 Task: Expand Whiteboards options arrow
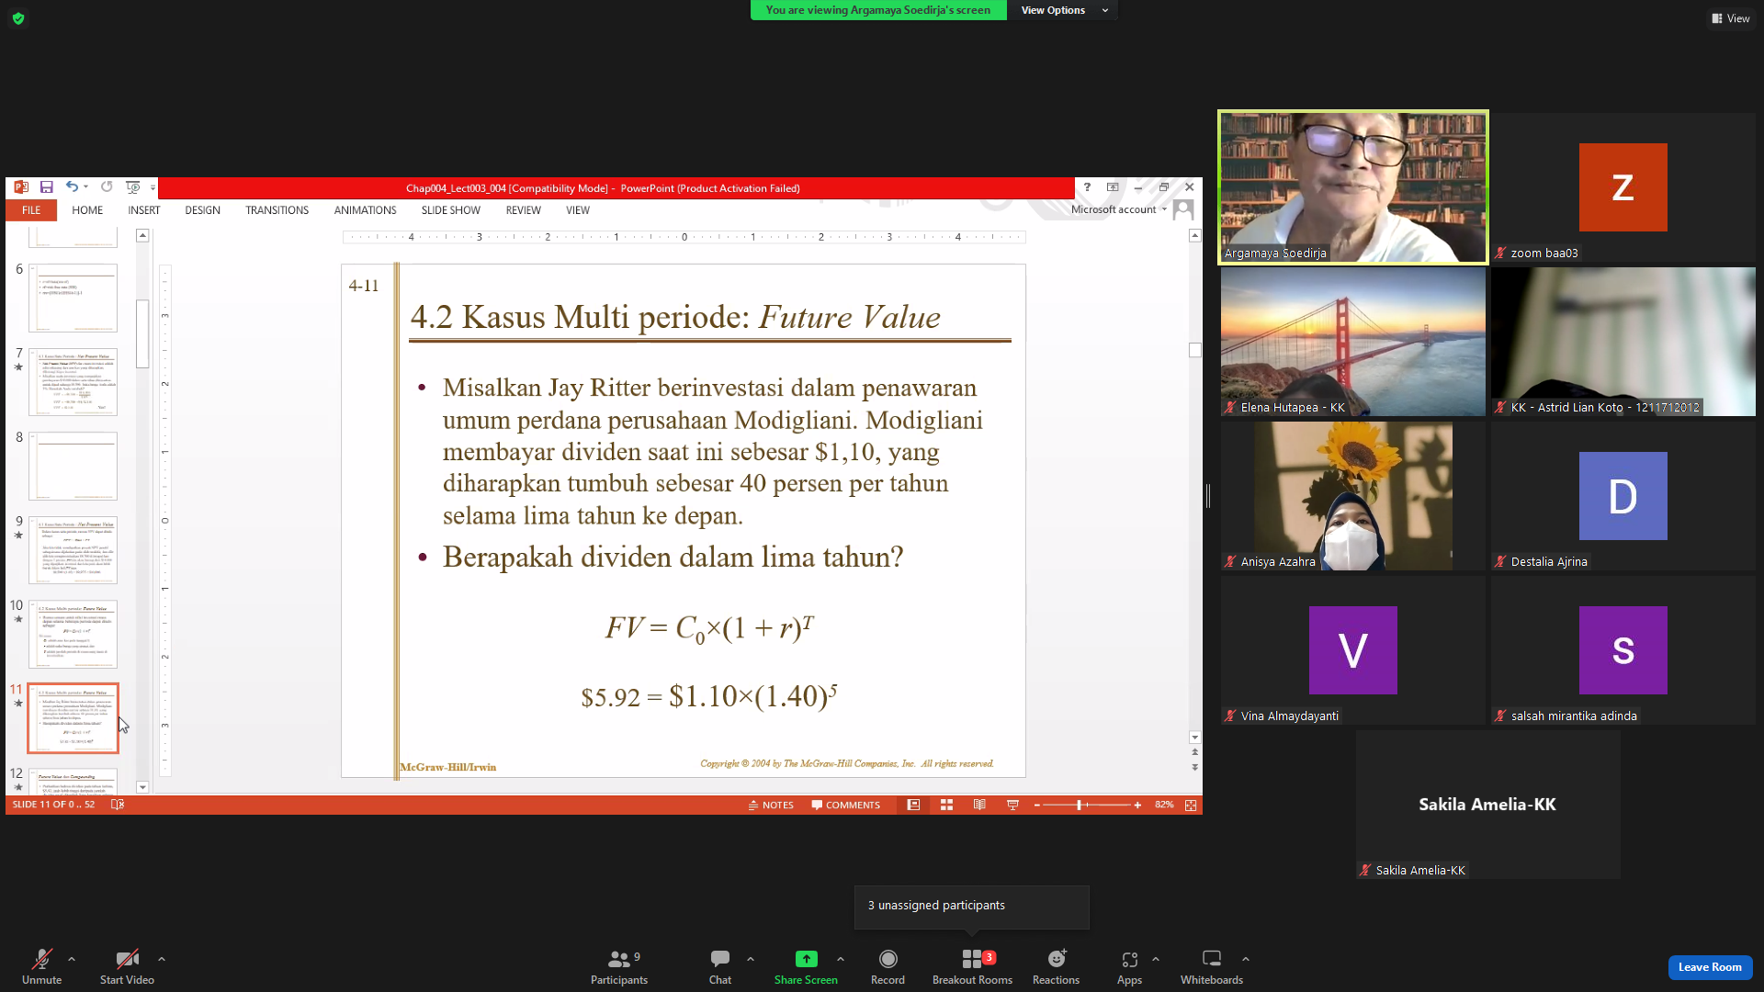point(1246,959)
